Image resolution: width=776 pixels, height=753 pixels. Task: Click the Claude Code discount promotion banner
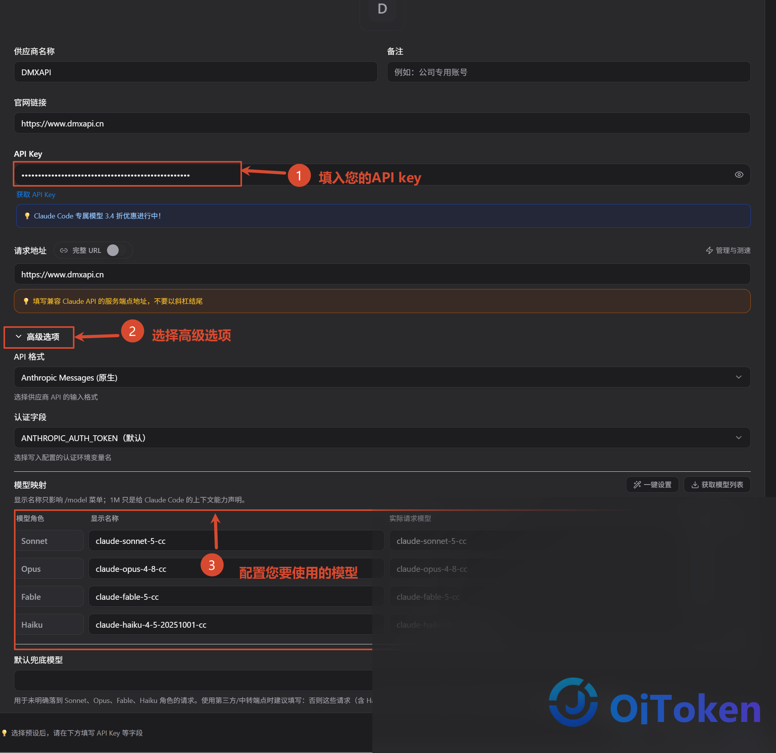click(383, 216)
